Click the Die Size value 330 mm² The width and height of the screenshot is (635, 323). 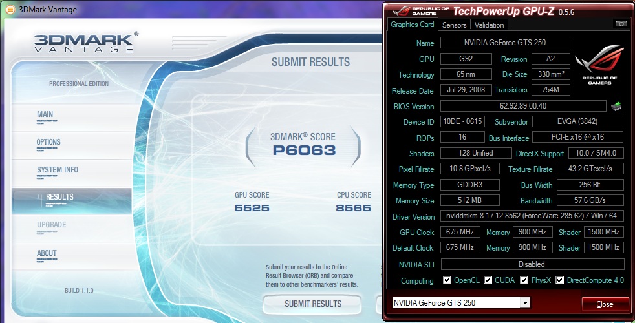click(551, 74)
